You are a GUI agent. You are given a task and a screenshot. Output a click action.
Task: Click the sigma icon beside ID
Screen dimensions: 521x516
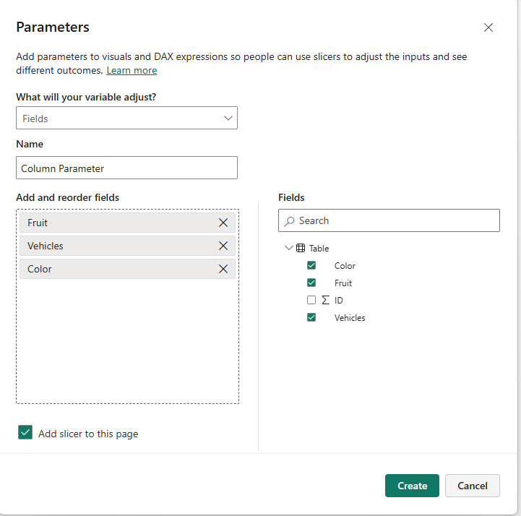click(x=325, y=300)
